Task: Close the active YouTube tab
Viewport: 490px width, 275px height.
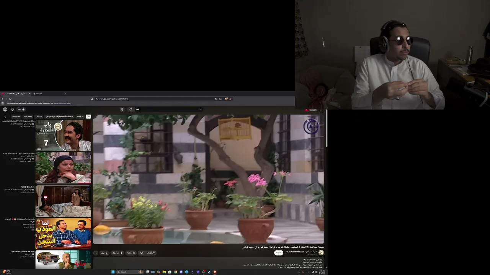Action: coord(29,94)
